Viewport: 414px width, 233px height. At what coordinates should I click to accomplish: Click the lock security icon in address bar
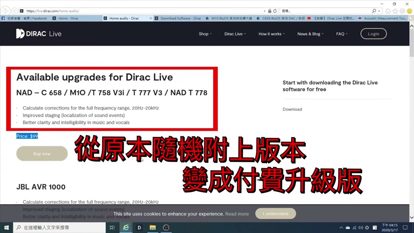[x=270, y=11]
